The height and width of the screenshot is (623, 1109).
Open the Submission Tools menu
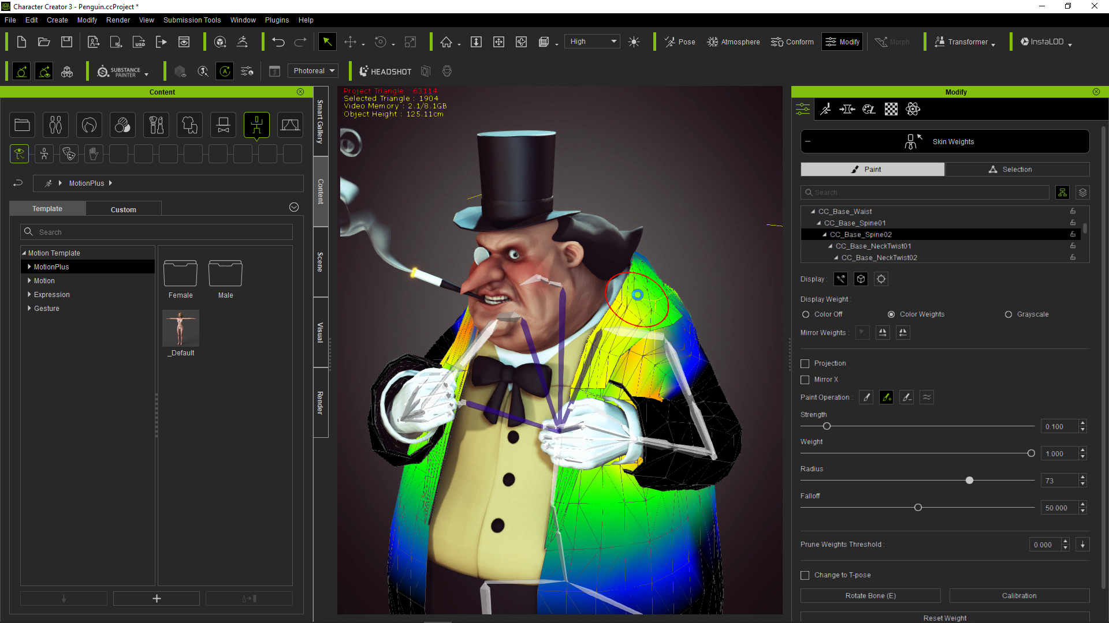point(192,20)
